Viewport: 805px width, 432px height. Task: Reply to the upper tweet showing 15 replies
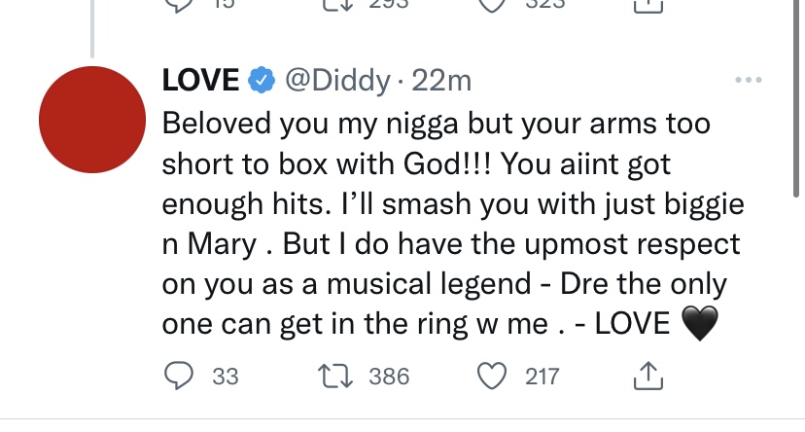click(x=179, y=6)
